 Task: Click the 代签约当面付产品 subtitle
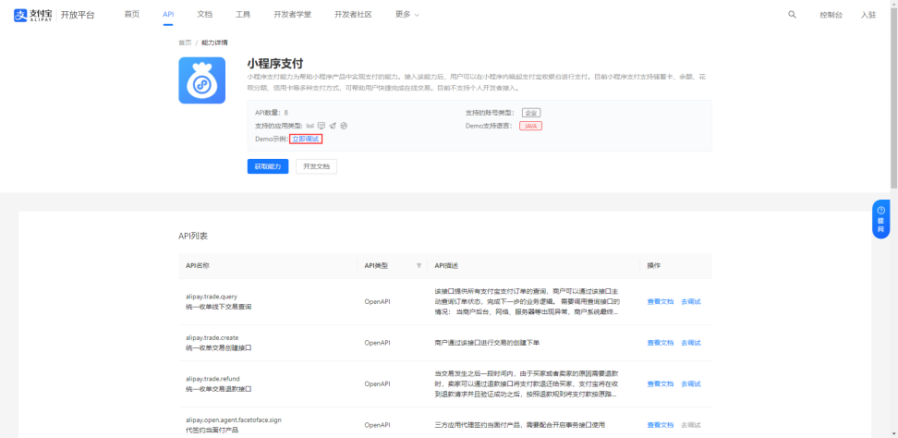click(x=212, y=430)
